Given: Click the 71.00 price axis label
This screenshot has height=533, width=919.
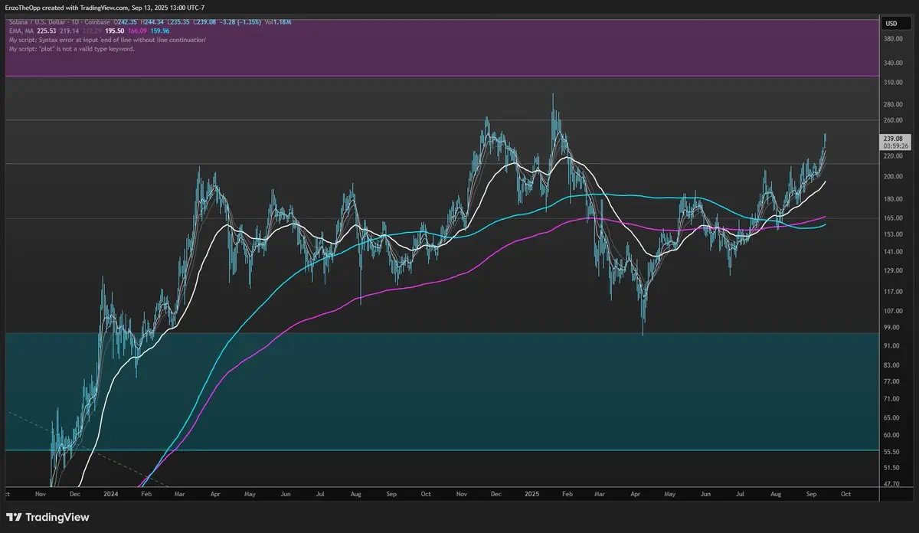Looking at the screenshot, I should [891, 399].
